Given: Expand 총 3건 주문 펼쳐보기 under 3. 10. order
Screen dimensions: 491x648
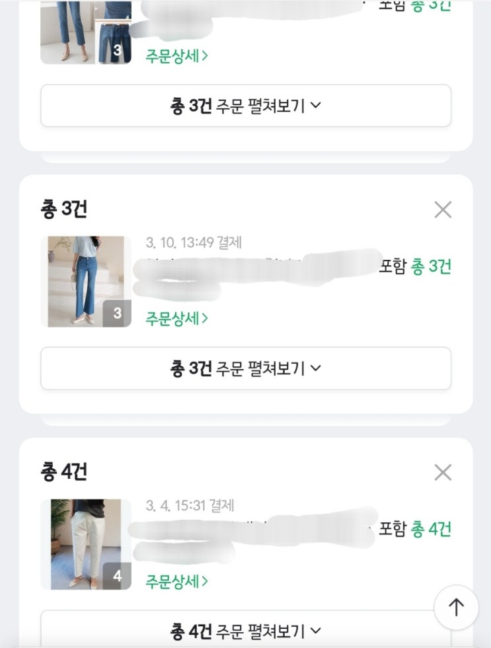Looking at the screenshot, I should pos(246,368).
